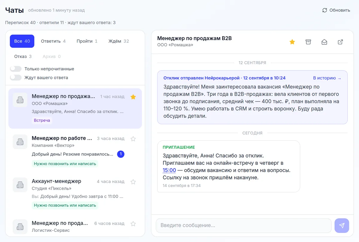Viewport: 359px width, 242px height.
Task: Click the preview Добрый день! Резюме понравилось...
Action: point(72,154)
